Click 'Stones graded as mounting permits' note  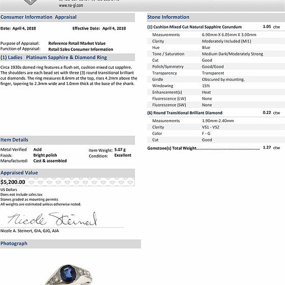pos(29,199)
